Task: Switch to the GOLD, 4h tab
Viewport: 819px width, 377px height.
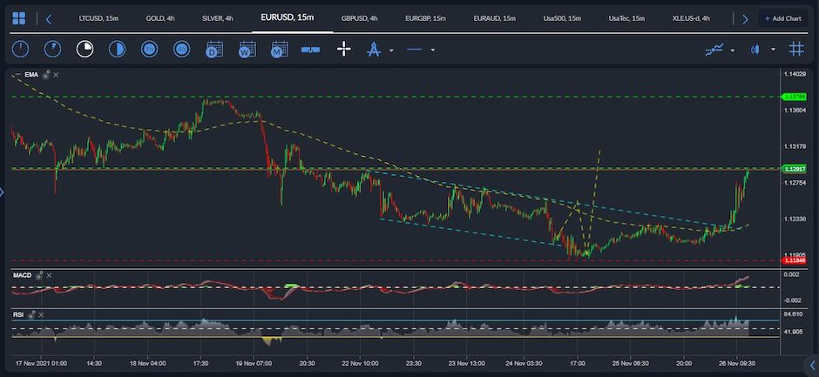Action: coord(160,18)
